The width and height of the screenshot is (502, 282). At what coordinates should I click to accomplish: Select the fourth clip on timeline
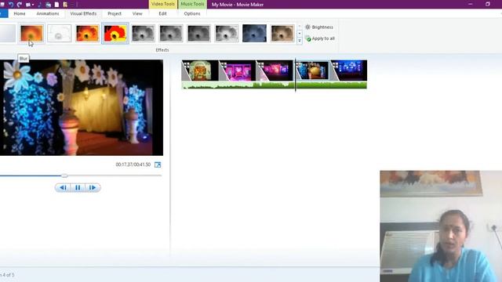pos(312,70)
